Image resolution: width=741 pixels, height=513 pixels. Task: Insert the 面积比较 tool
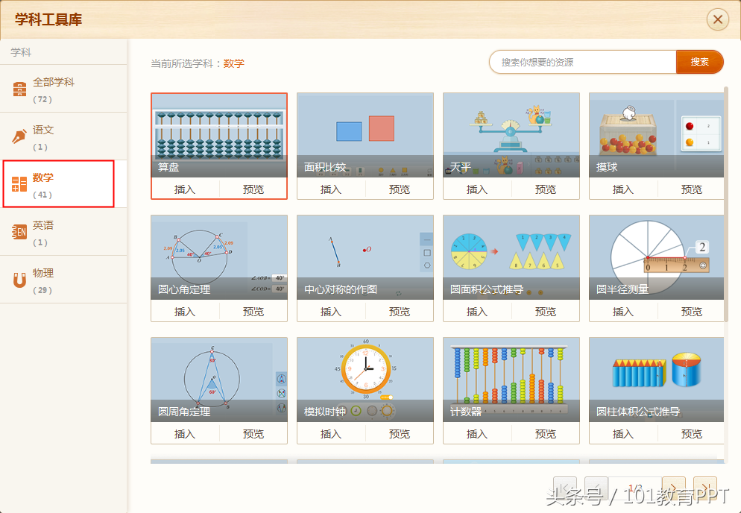331,189
